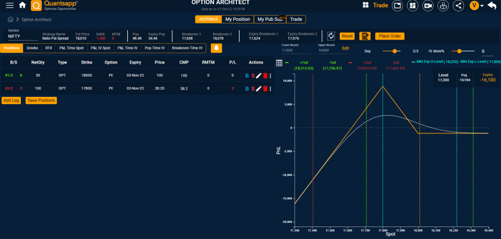The image size is (501, 239).
Task: Toggle Mkt Exp L-Level legend
Action: click(481, 62)
